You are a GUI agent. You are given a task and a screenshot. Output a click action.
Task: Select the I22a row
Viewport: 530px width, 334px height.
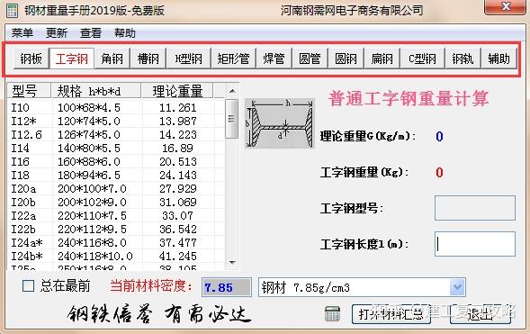116,216
